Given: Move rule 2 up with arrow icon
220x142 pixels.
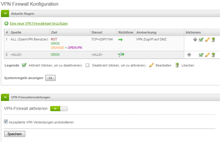Looking at the screenshot, I should (x=189, y=55).
